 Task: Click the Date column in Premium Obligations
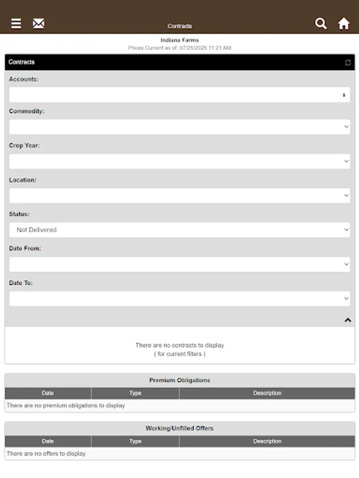48,393
